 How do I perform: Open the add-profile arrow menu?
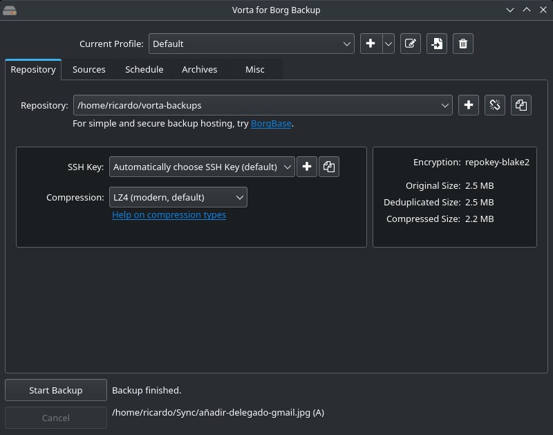388,44
